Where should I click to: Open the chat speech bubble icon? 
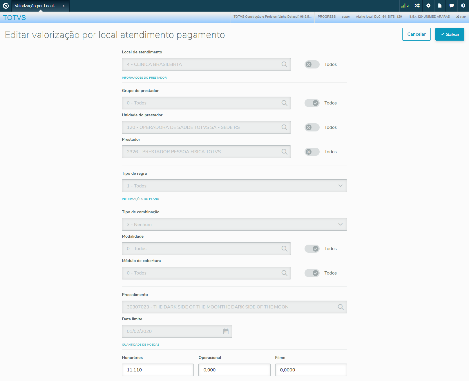(452, 6)
